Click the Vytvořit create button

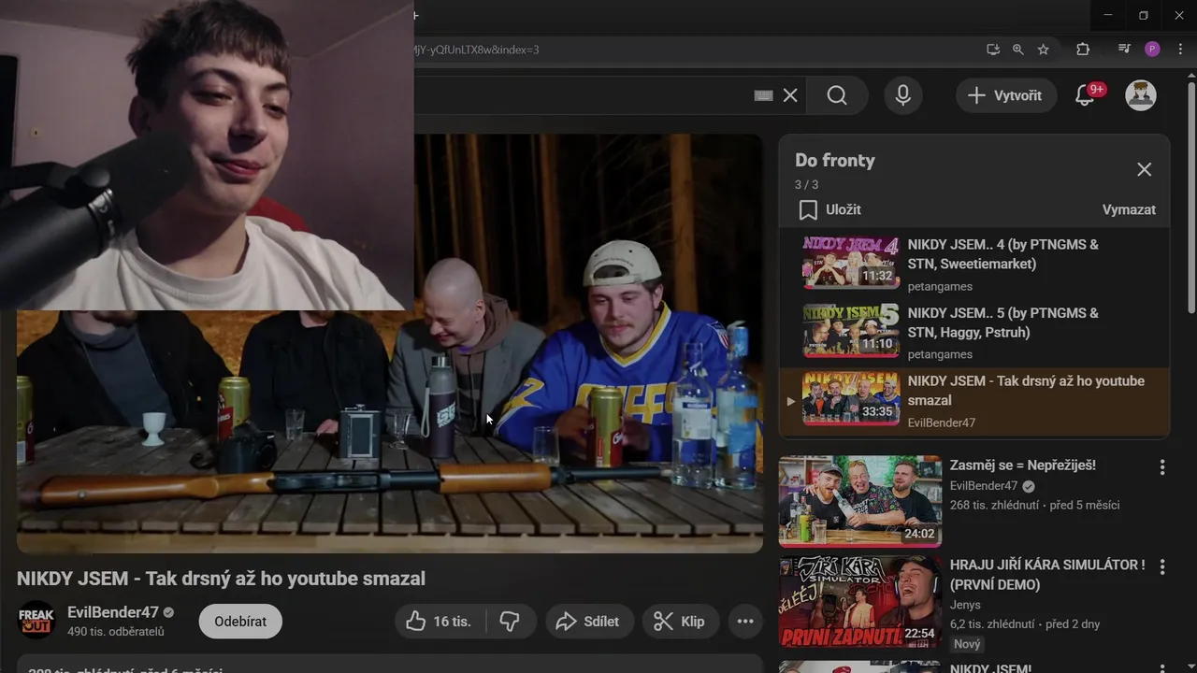[1006, 95]
